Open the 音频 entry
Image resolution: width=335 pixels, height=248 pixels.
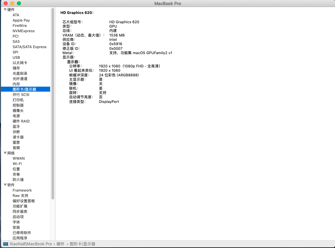pos(16,148)
